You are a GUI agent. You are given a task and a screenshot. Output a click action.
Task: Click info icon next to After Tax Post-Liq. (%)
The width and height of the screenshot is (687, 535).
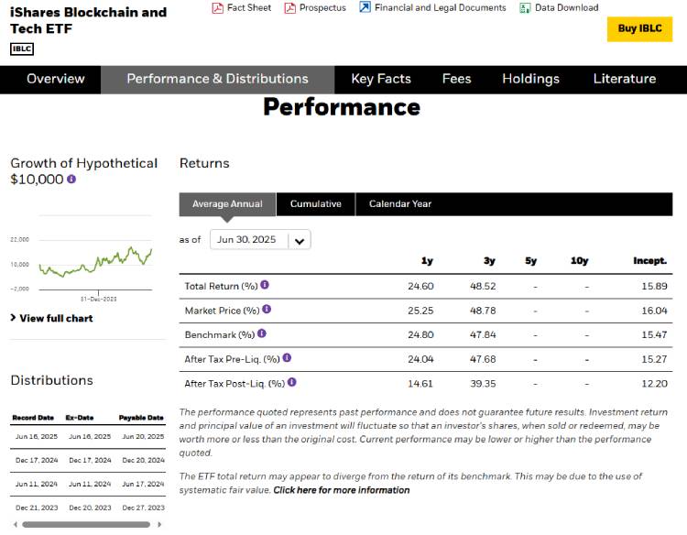[x=292, y=382]
